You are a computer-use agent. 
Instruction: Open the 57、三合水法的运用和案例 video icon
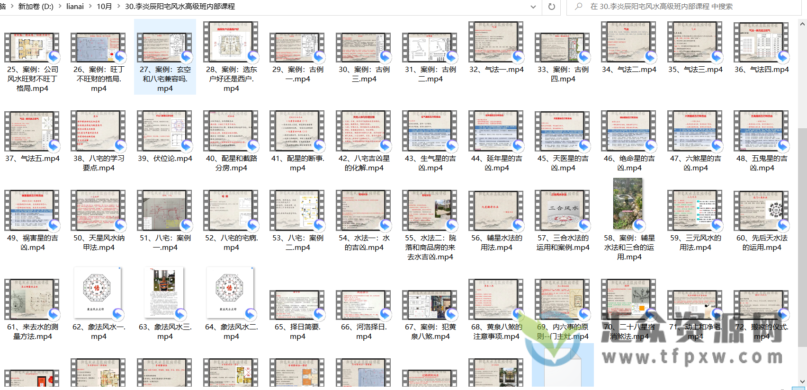pos(563,211)
